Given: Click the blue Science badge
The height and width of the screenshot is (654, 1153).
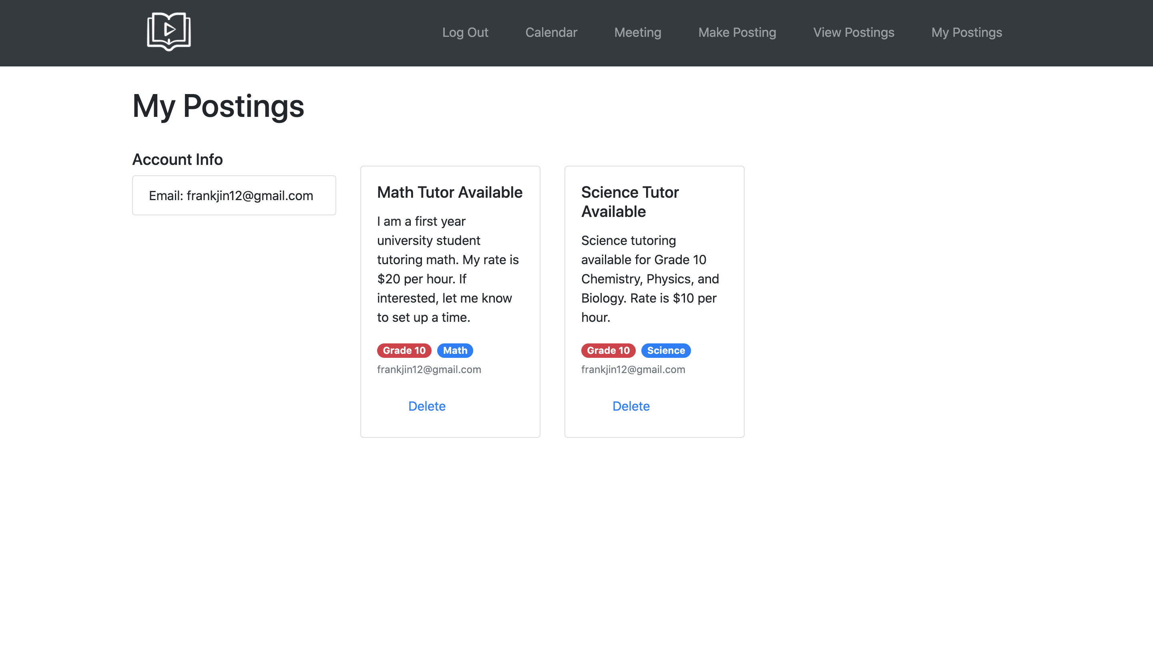Looking at the screenshot, I should pos(665,350).
